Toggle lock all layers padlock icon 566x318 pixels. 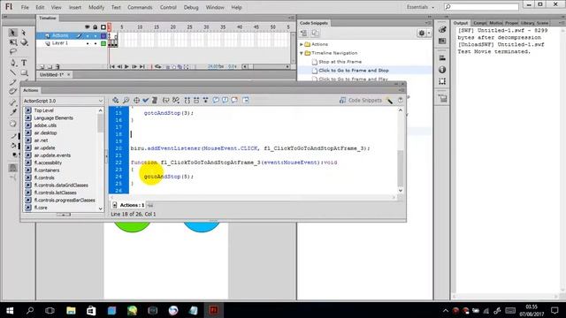coord(96,27)
